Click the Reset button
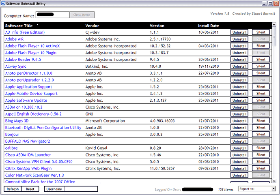This screenshot has width=280, height=195. [x=30, y=189]
